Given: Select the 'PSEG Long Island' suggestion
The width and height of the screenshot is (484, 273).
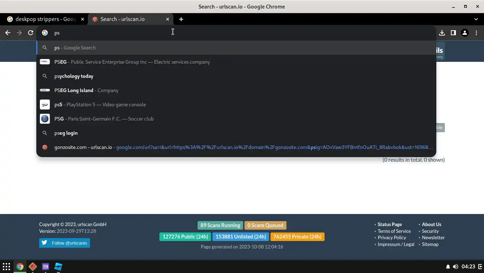Looking at the screenshot, I should coord(236,90).
